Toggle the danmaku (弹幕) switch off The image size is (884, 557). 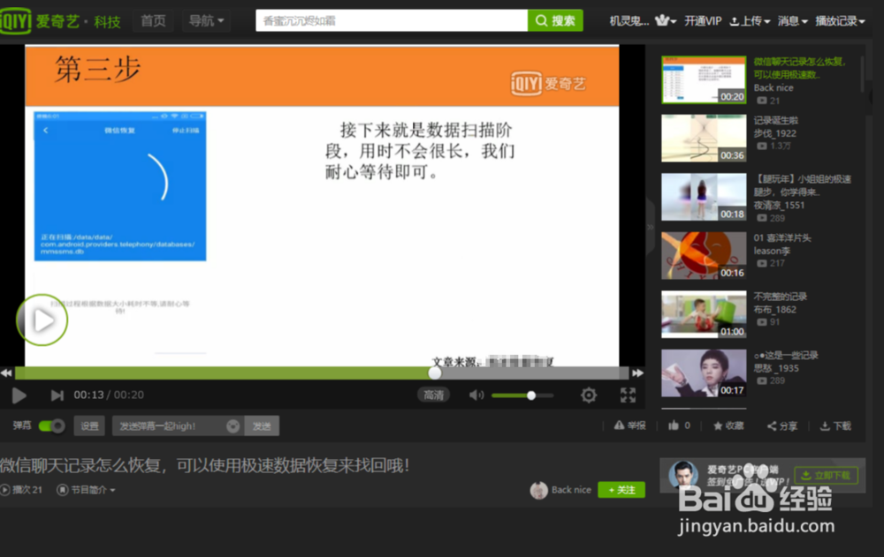53,425
